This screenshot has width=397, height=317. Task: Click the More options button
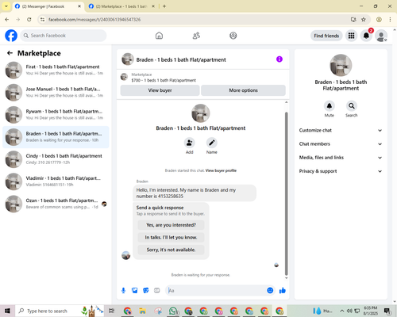pyautogui.click(x=243, y=90)
